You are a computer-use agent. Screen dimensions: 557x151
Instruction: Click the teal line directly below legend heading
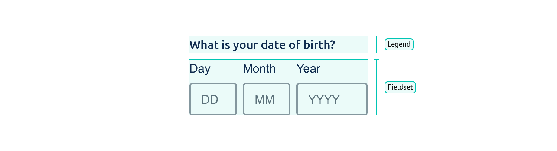coord(278,53)
